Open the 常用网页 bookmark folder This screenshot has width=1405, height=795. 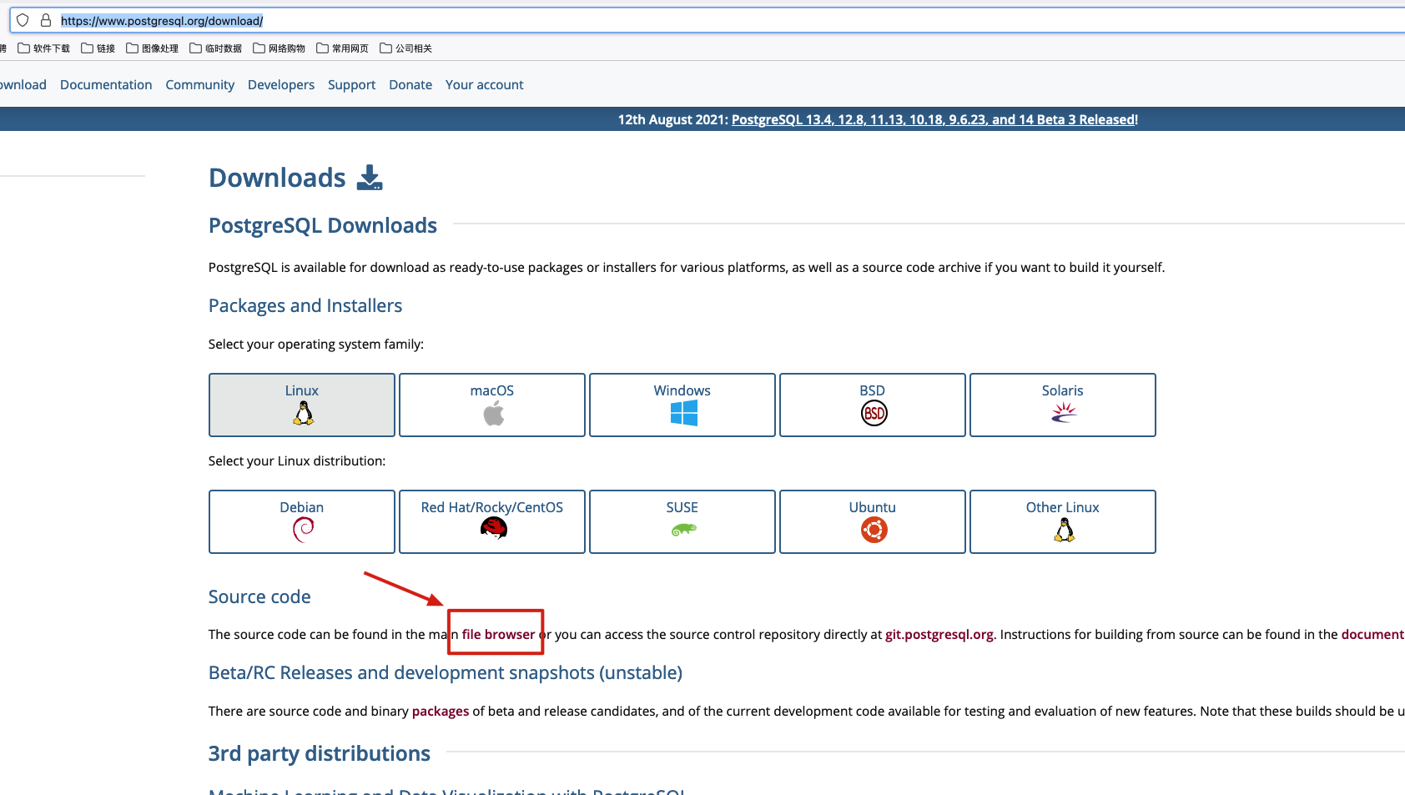pos(342,48)
